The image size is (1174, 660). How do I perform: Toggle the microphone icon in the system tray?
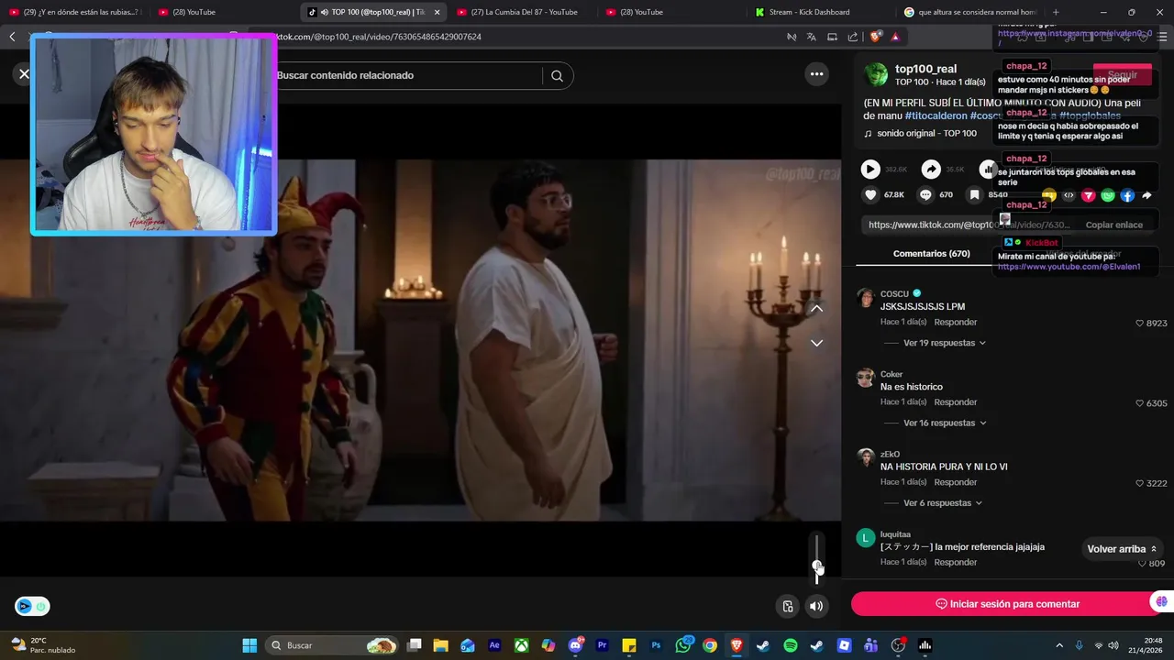click(1080, 645)
